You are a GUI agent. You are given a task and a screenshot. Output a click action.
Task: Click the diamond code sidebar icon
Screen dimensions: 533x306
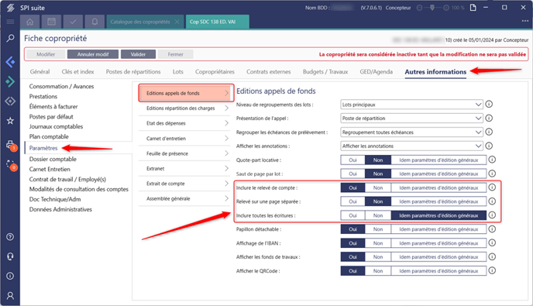10,101
